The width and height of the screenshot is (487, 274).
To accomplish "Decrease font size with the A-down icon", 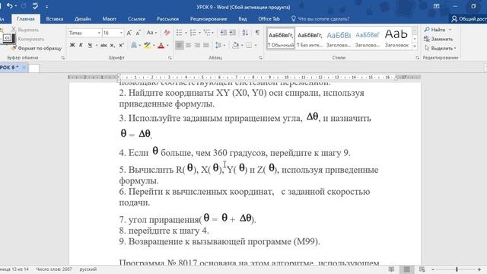I will [138, 33].
